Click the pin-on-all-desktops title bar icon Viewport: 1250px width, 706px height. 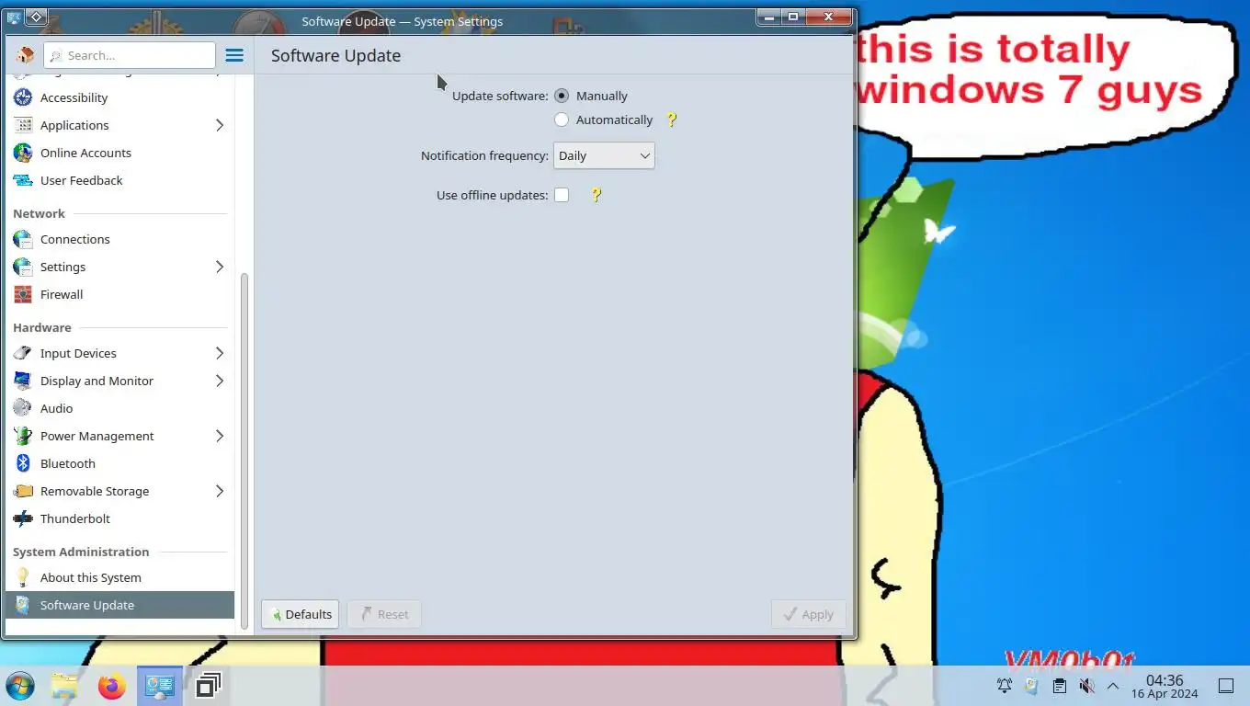tap(36, 17)
